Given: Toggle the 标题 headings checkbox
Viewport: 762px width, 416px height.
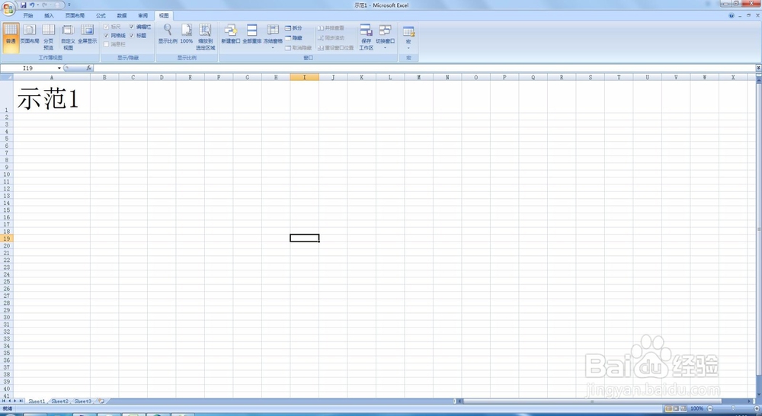Looking at the screenshot, I should (x=132, y=36).
